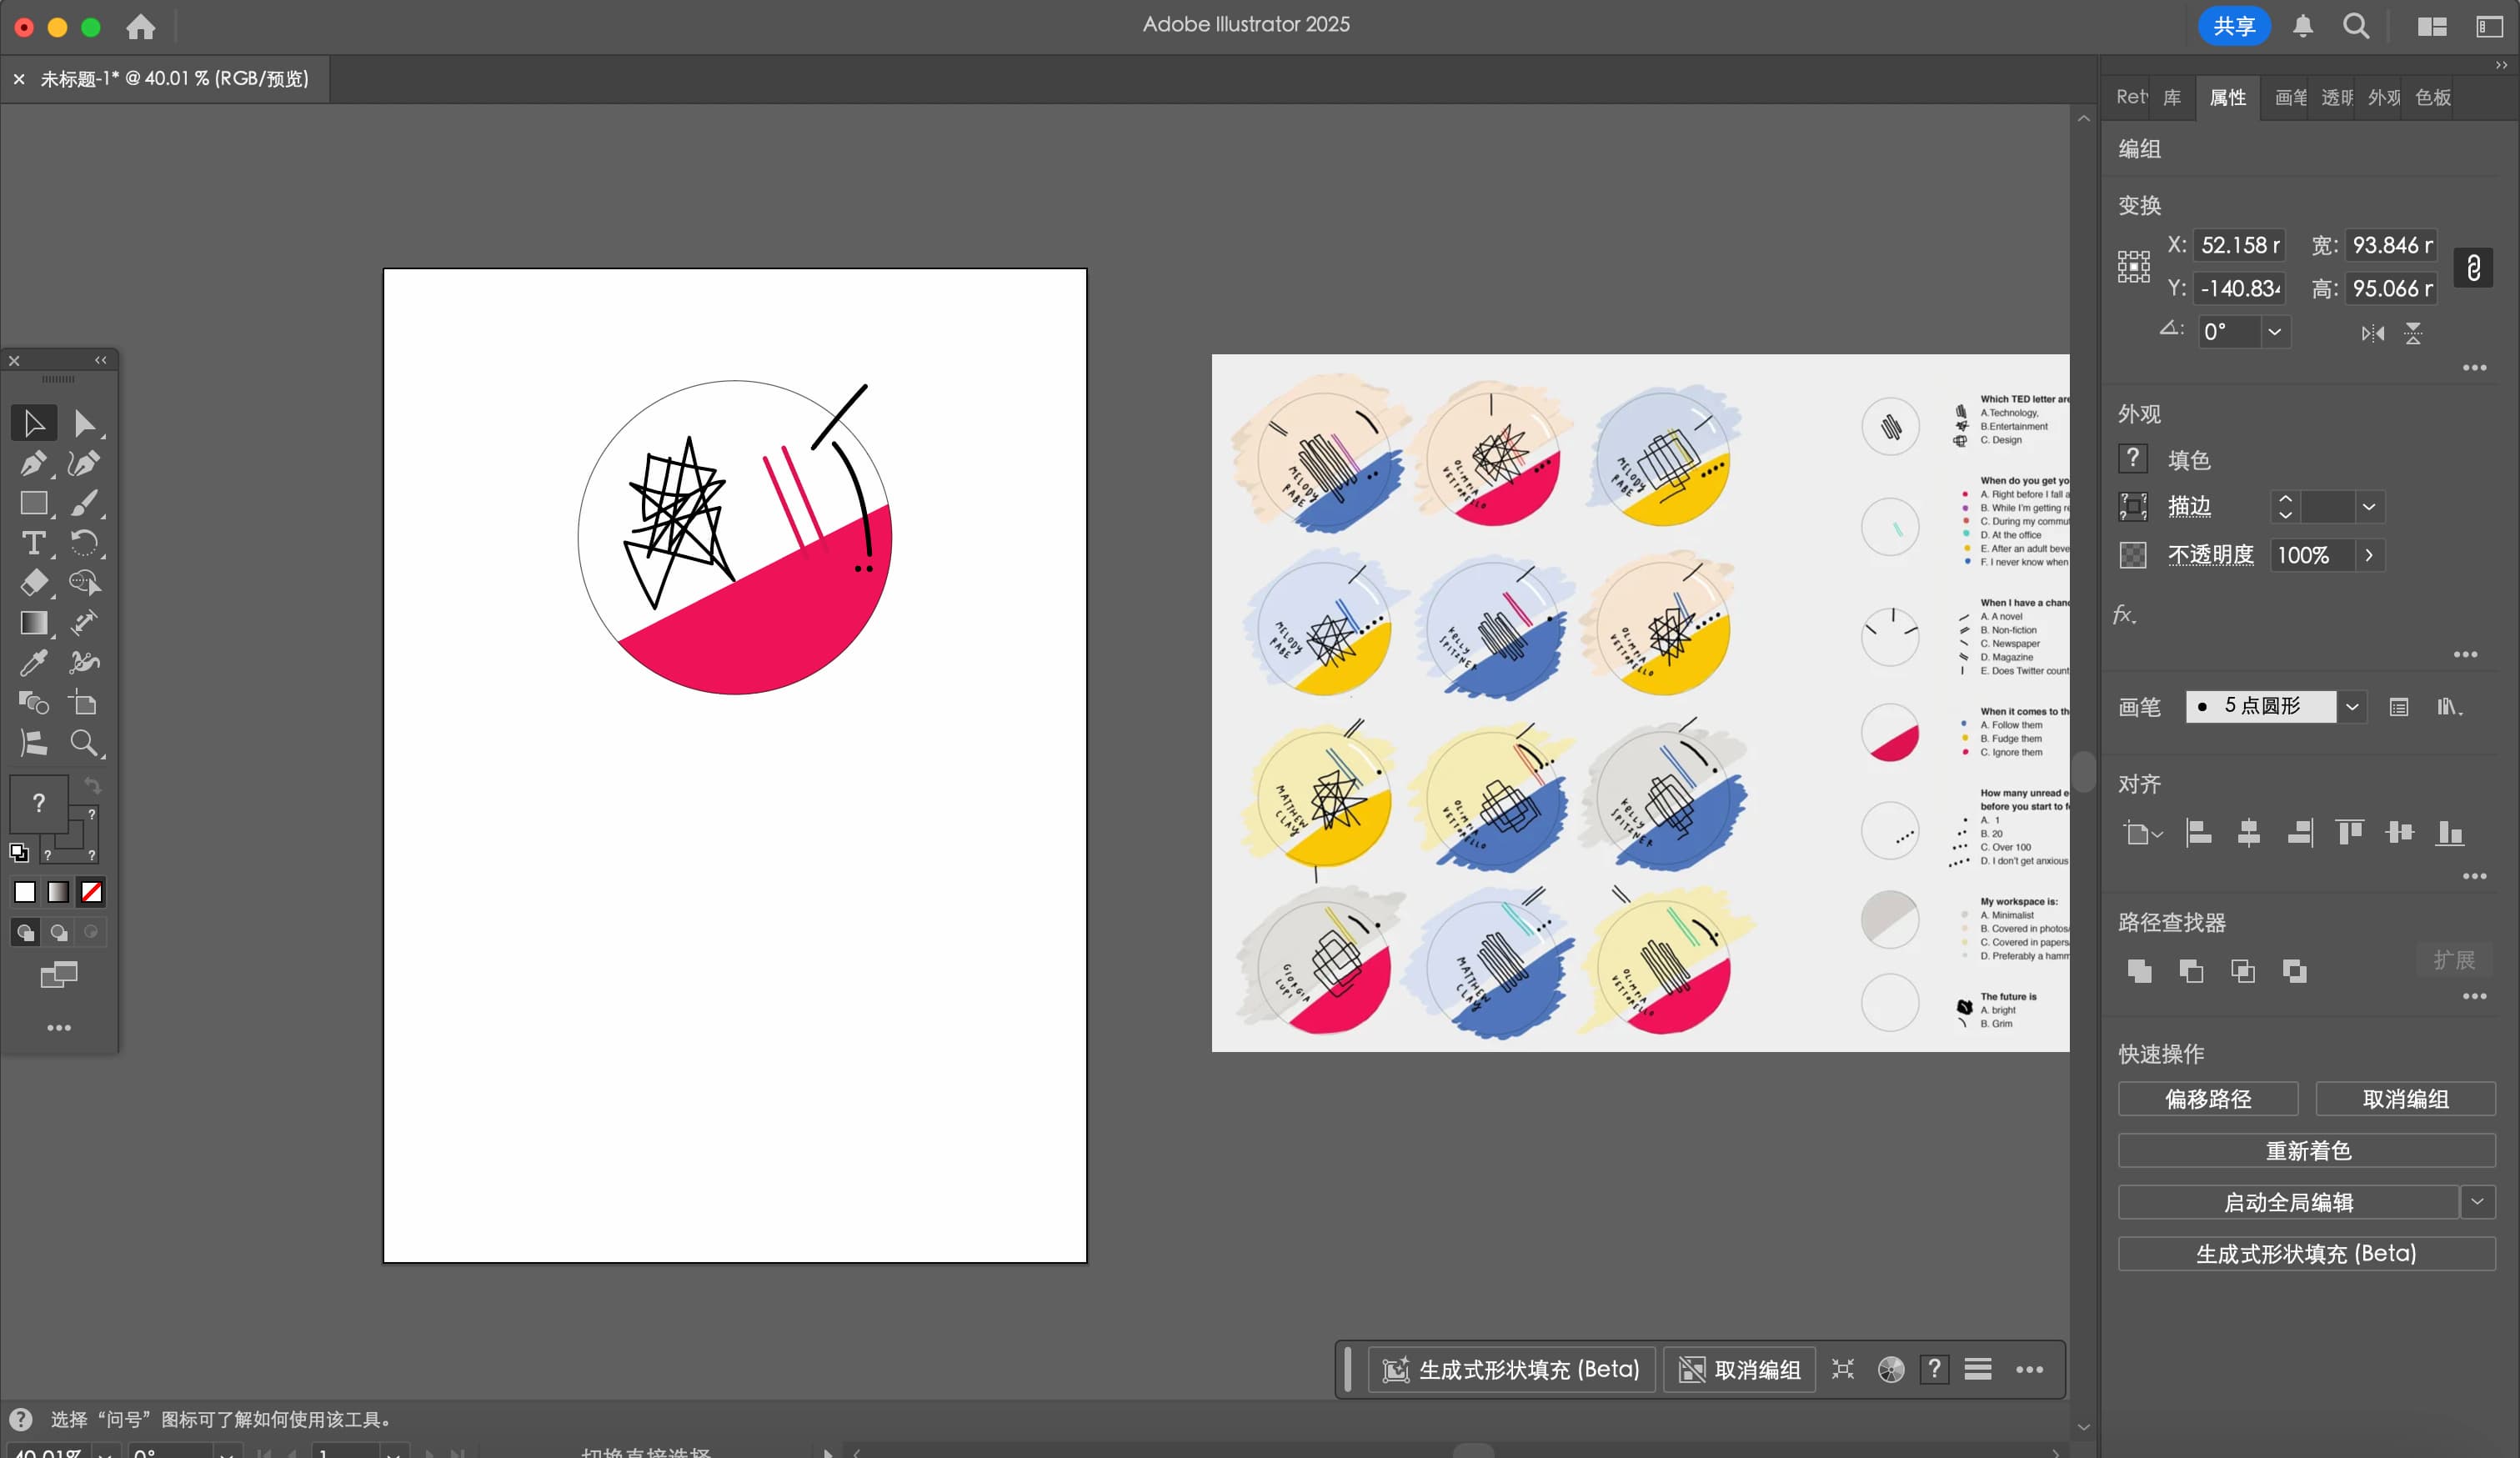The height and width of the screenshot is (1458, 2520).
Task: Select the Zoom tool in toolbar
Action: click(x=84, y=742)
